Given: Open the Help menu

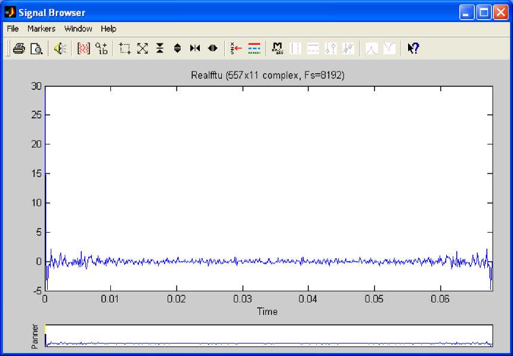Looking at the screenshot, I should pyautogui.click(x=108, y=29).
